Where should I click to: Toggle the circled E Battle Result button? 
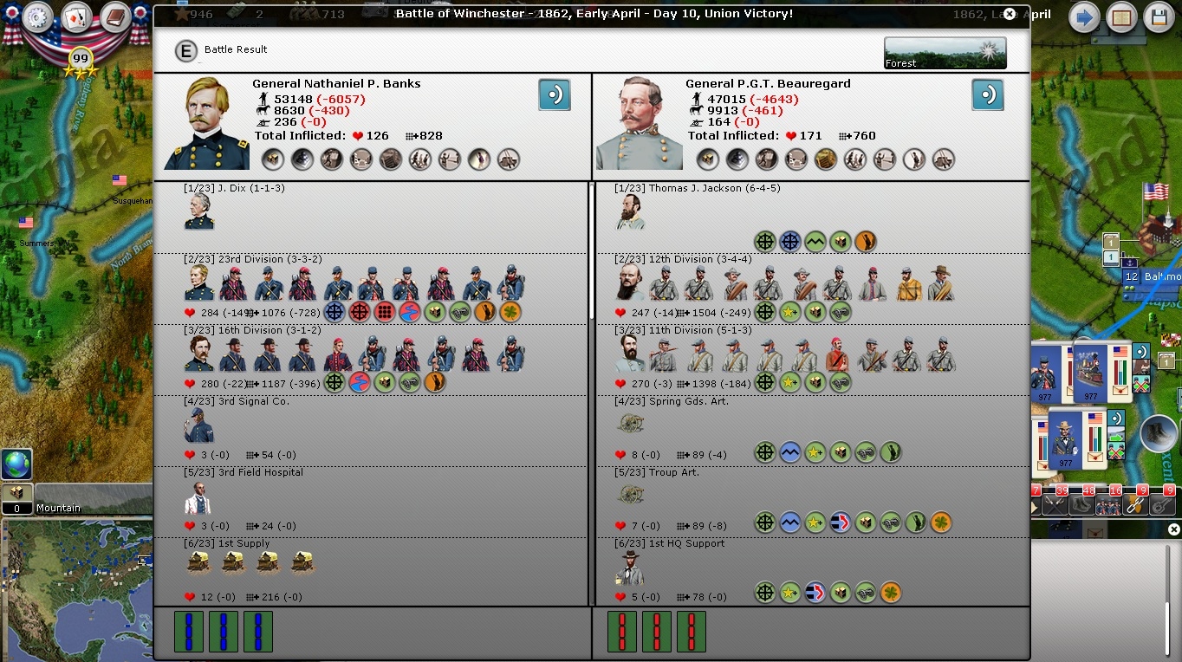pyautogui.click(x=185, y=50)
